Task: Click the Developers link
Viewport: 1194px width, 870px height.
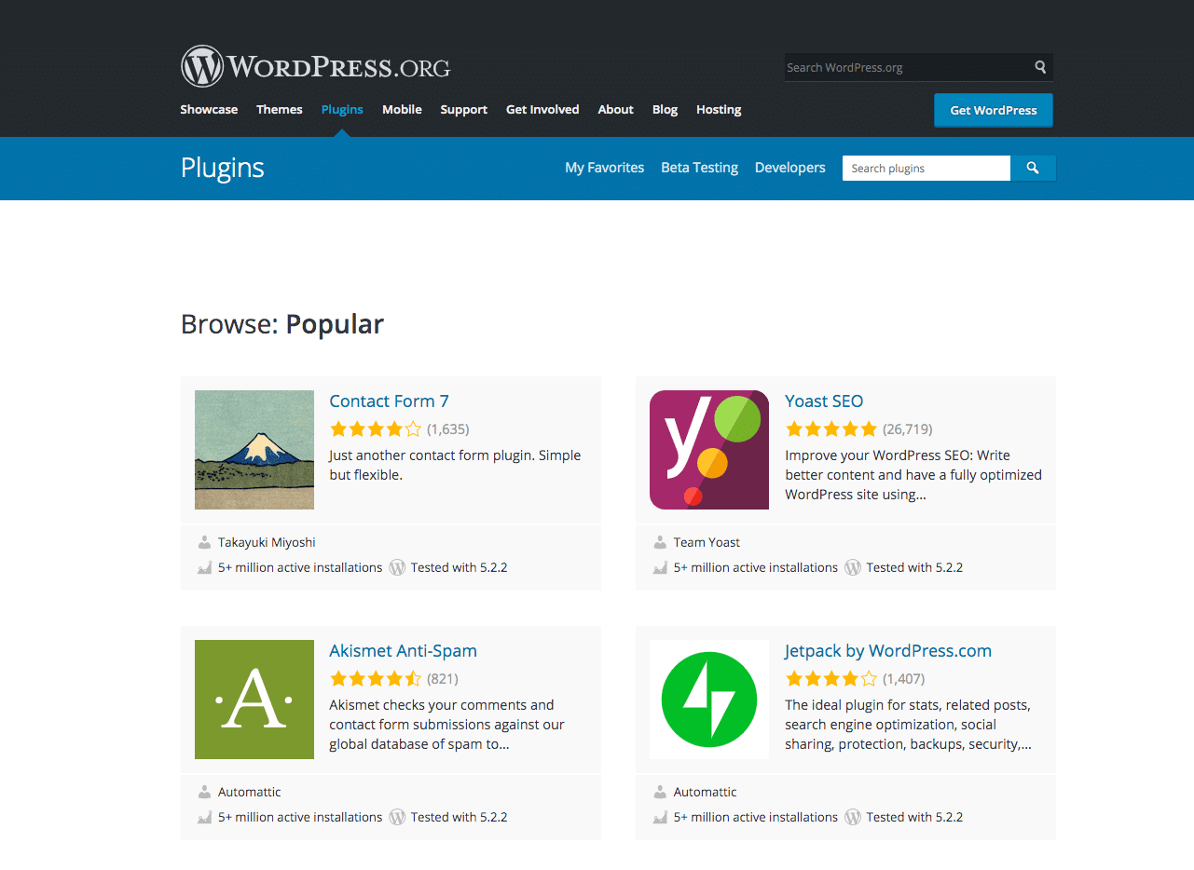Action: point(789,168)
